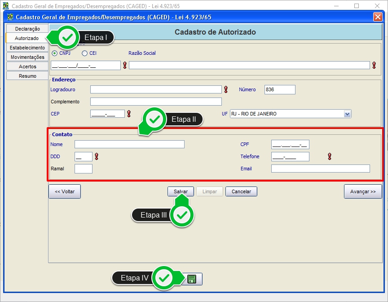Screen dimensions: 388x302
Task: Click warning icon next to DDD field
Action: [97, 156]
